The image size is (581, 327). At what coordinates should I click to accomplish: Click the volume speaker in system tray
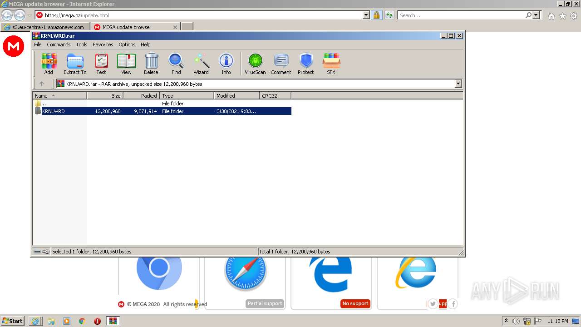(x=516, y=321)
